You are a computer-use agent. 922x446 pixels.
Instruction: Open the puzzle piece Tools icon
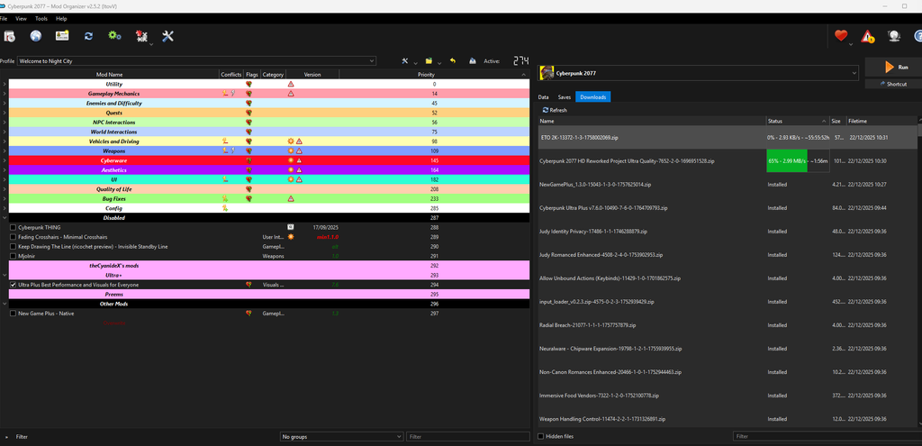[141, 37]
